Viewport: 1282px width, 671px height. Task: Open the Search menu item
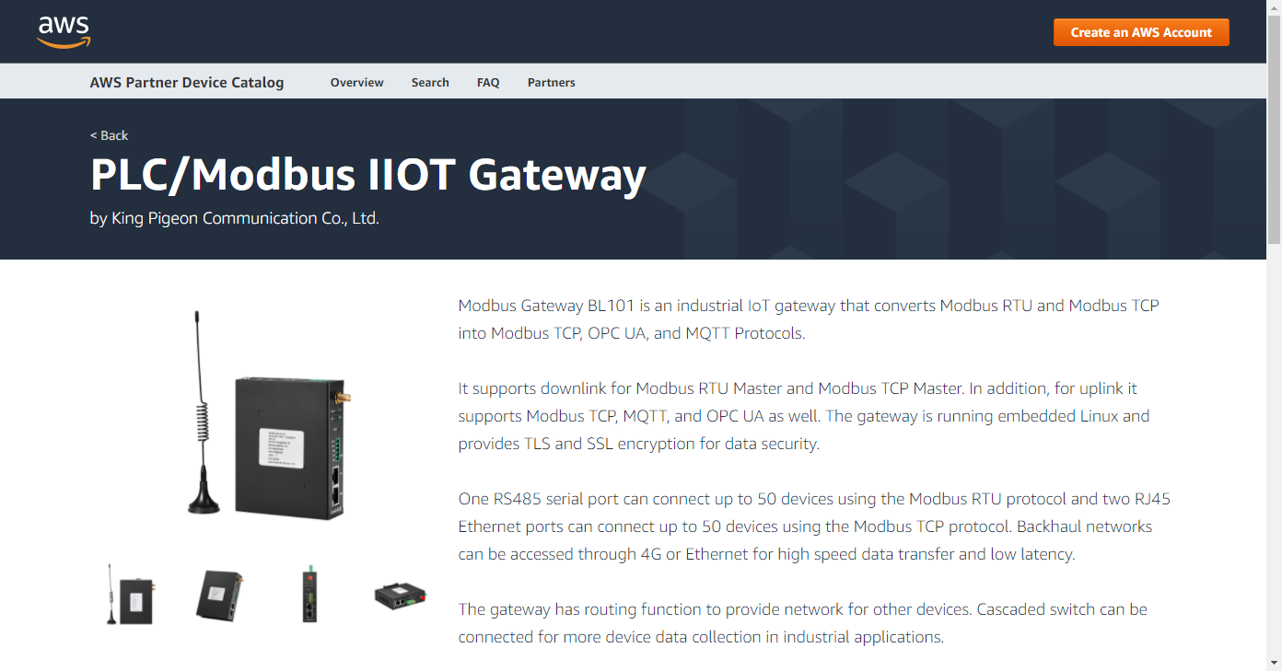click(x=430, y=82)
